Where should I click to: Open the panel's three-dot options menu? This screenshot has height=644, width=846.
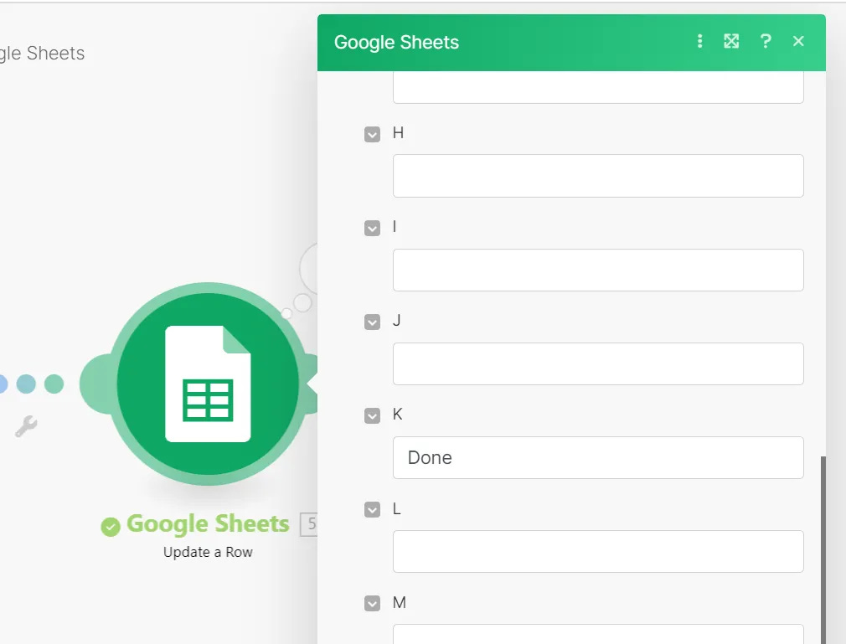(699, 42)
